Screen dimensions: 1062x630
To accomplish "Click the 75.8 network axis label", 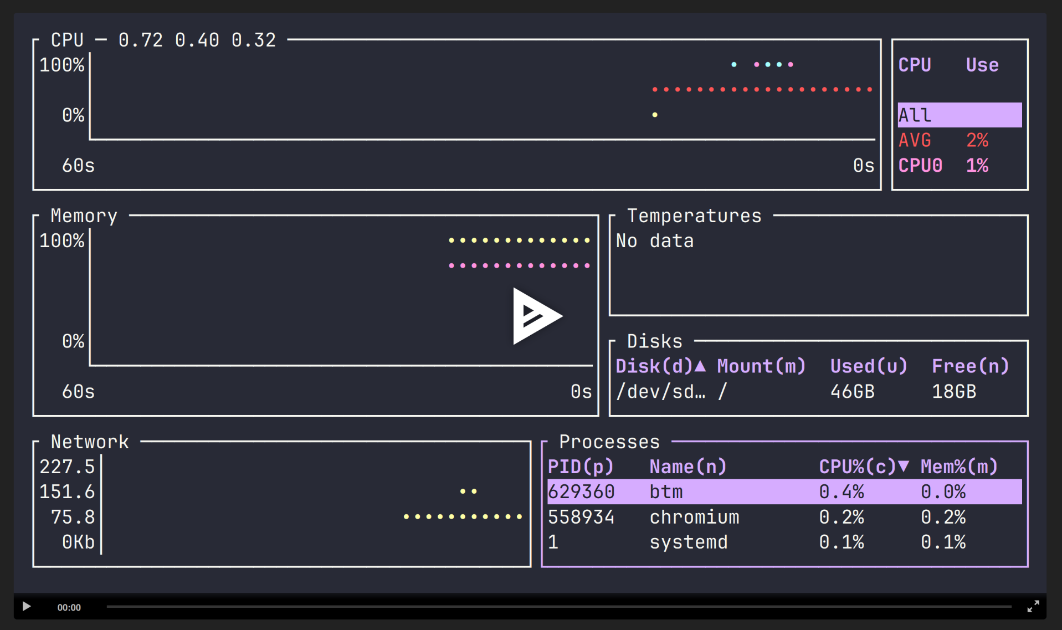I will (x=73, y=517).
